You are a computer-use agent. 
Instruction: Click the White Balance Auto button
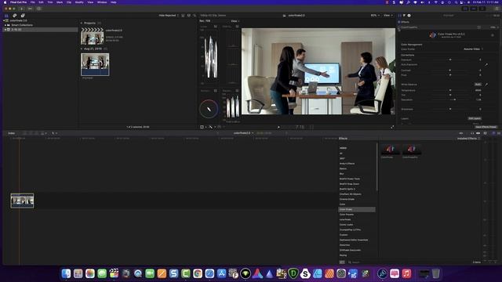pos(478,85)
